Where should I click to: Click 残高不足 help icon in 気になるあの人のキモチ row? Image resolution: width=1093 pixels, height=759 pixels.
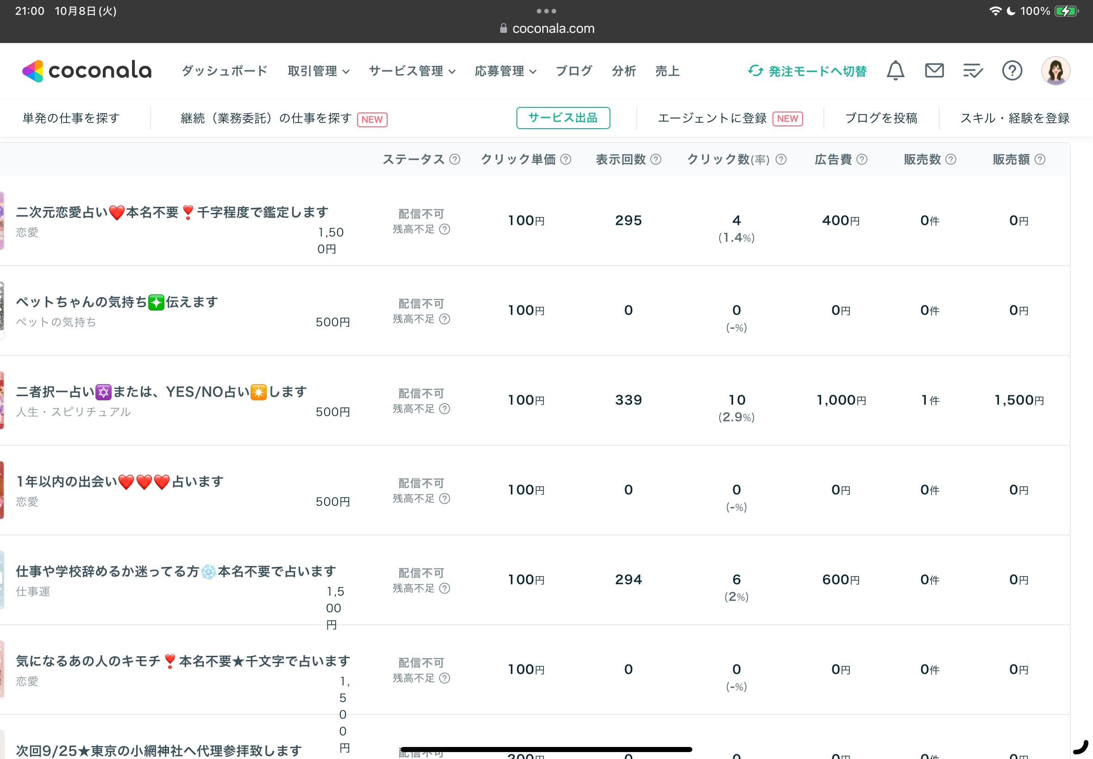(x=445, y=678)
